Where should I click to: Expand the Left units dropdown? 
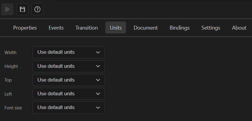[69, 94]
